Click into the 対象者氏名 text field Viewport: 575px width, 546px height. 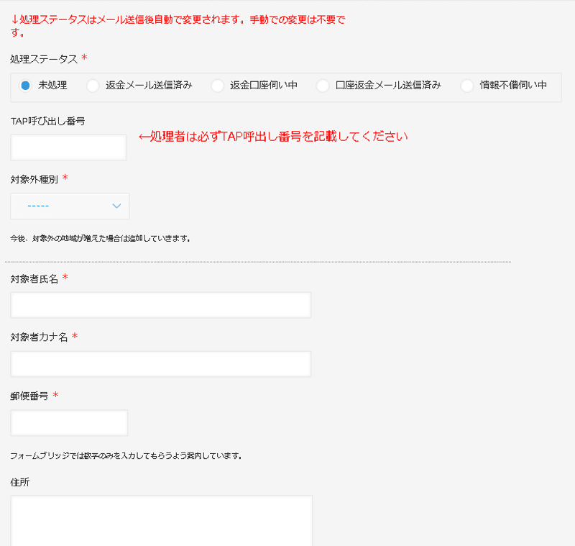(160, 305)
